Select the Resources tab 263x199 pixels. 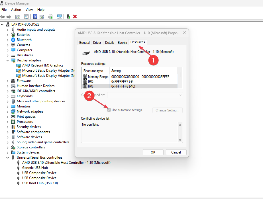[138, 42]
